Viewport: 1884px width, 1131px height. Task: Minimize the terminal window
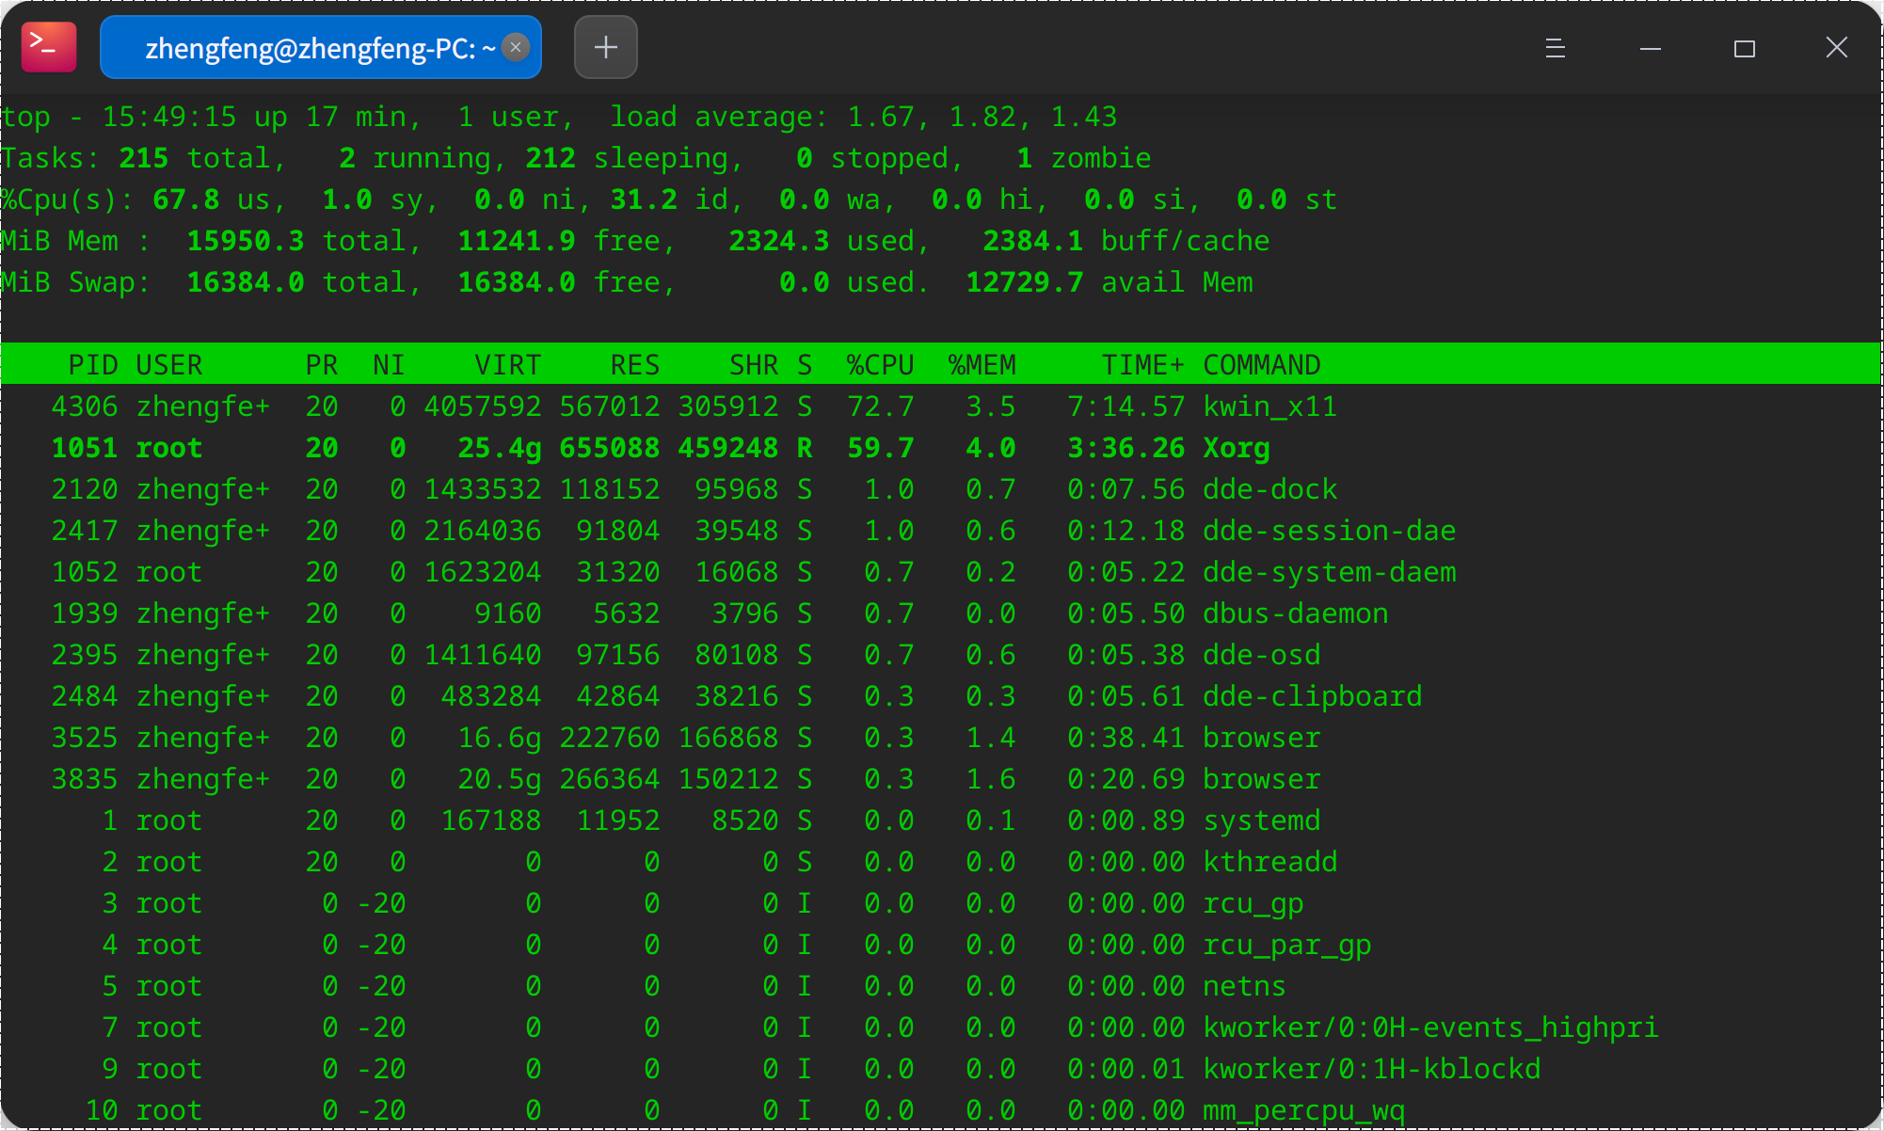(x=1650, y=48)
